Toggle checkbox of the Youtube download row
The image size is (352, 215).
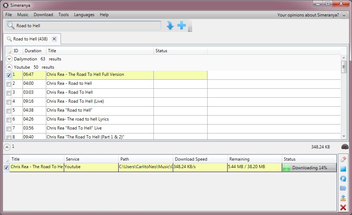click(x=6, y=167)
